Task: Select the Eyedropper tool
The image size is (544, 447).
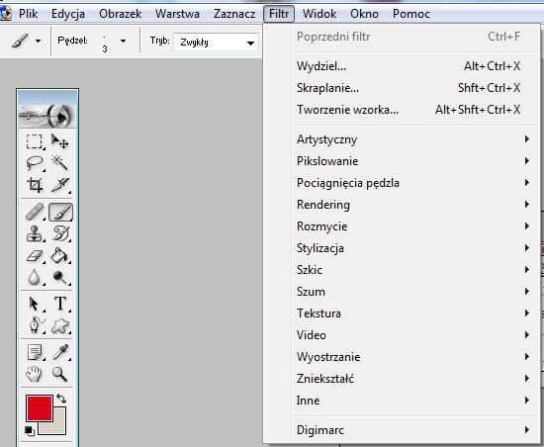Action: (59, 352)
